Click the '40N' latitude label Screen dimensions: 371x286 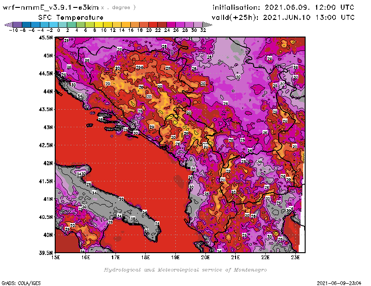(x=48, y=235)
